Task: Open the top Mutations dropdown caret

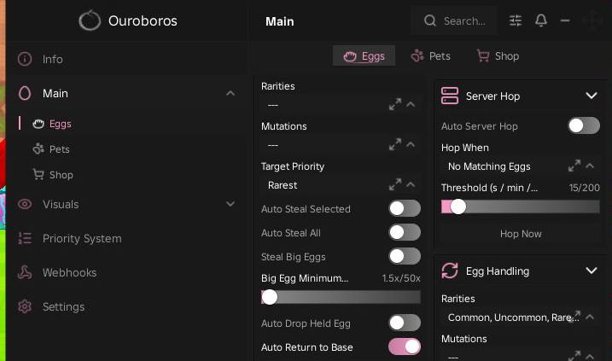Action: [x=411, y=145]
